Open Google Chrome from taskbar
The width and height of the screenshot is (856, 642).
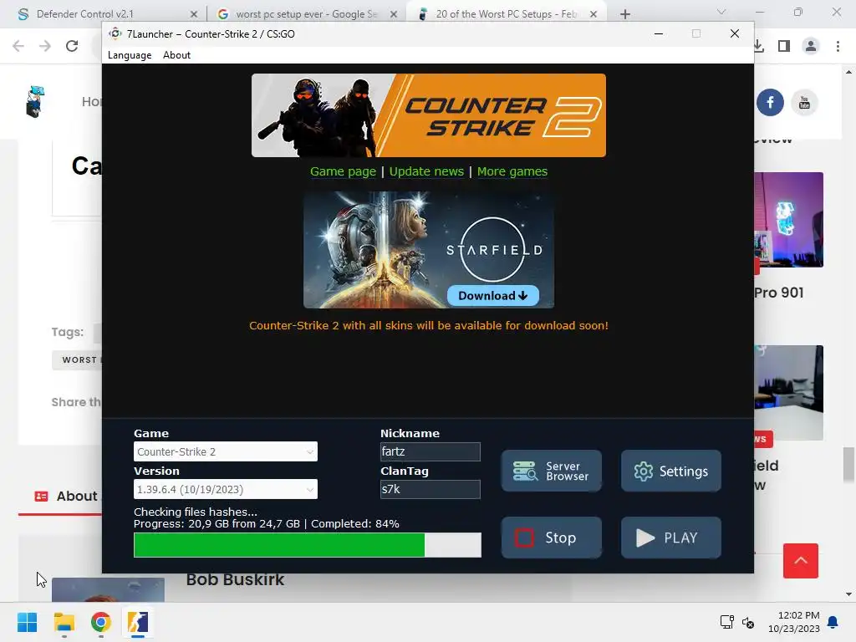(101, 622)
